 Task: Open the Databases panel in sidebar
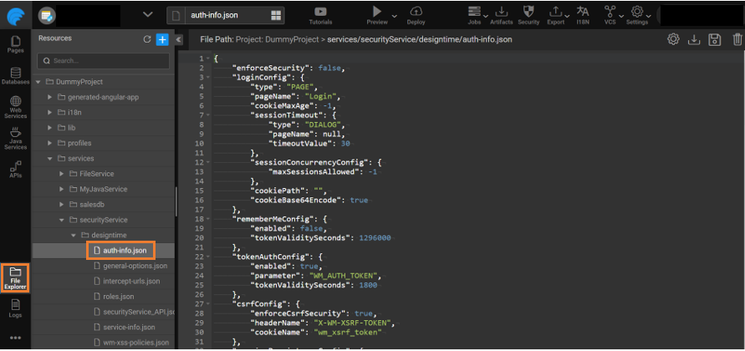[15, 76]
